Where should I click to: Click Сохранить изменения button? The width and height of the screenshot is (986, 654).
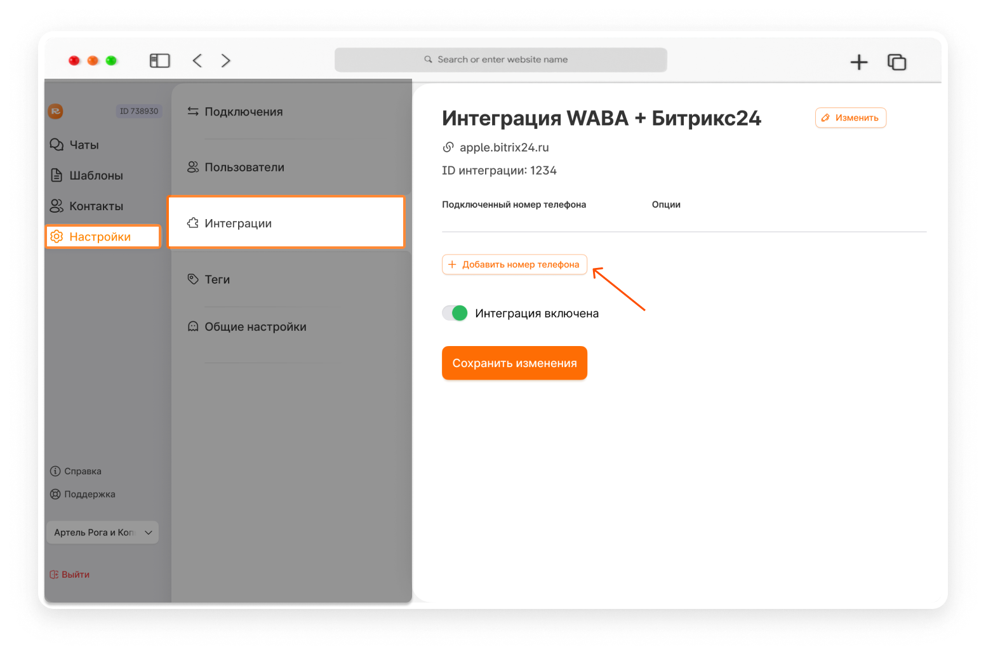pos(514,363)
